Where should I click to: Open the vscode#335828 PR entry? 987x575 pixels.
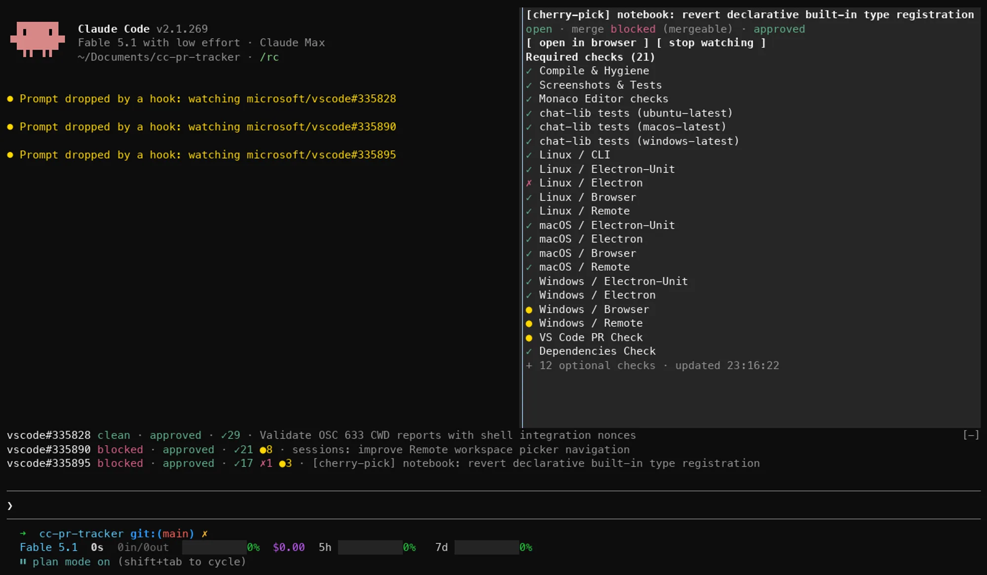click(321, 435)
